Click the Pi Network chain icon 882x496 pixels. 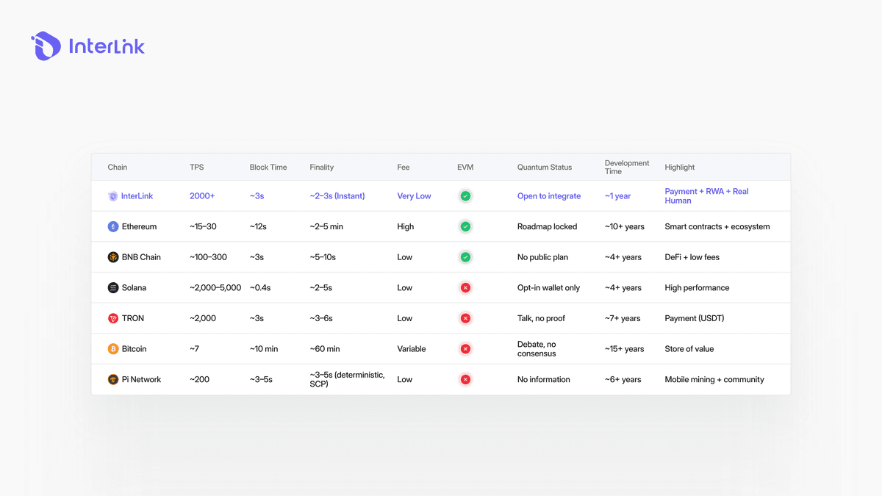click(113, 380)
